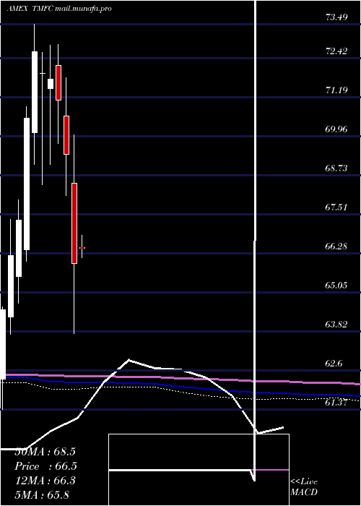
Task: Click the tallest white candlestick near 72.42
Action: [x=35, y=92]
